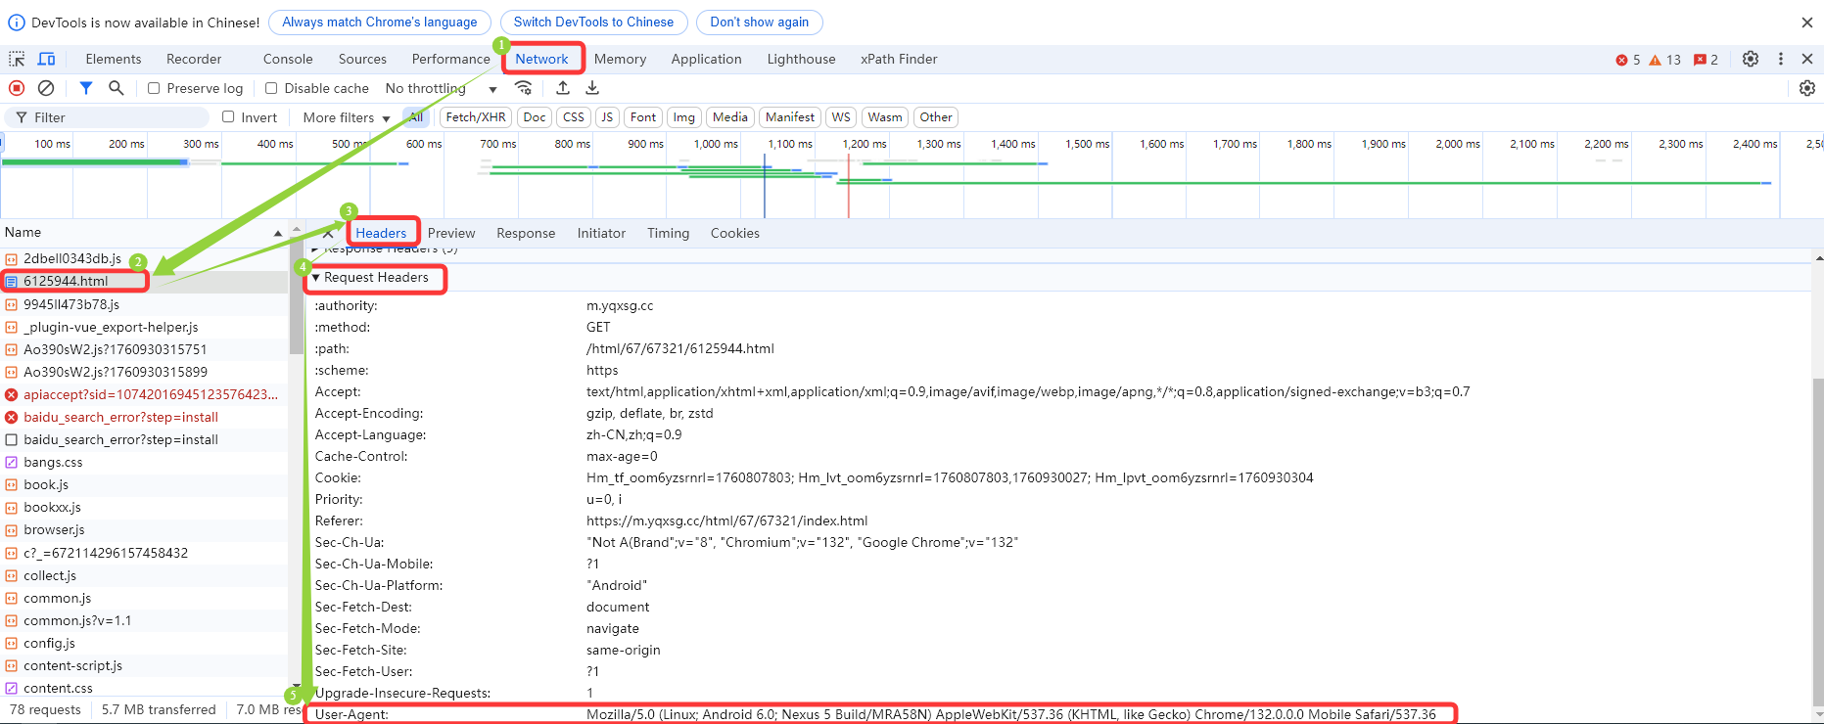Filter requests by Wasm type
Screen dimensions: 1824x724
pos(885,117)
